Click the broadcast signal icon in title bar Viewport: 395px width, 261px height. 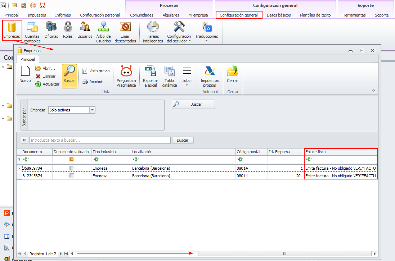(x=33, y=5)
